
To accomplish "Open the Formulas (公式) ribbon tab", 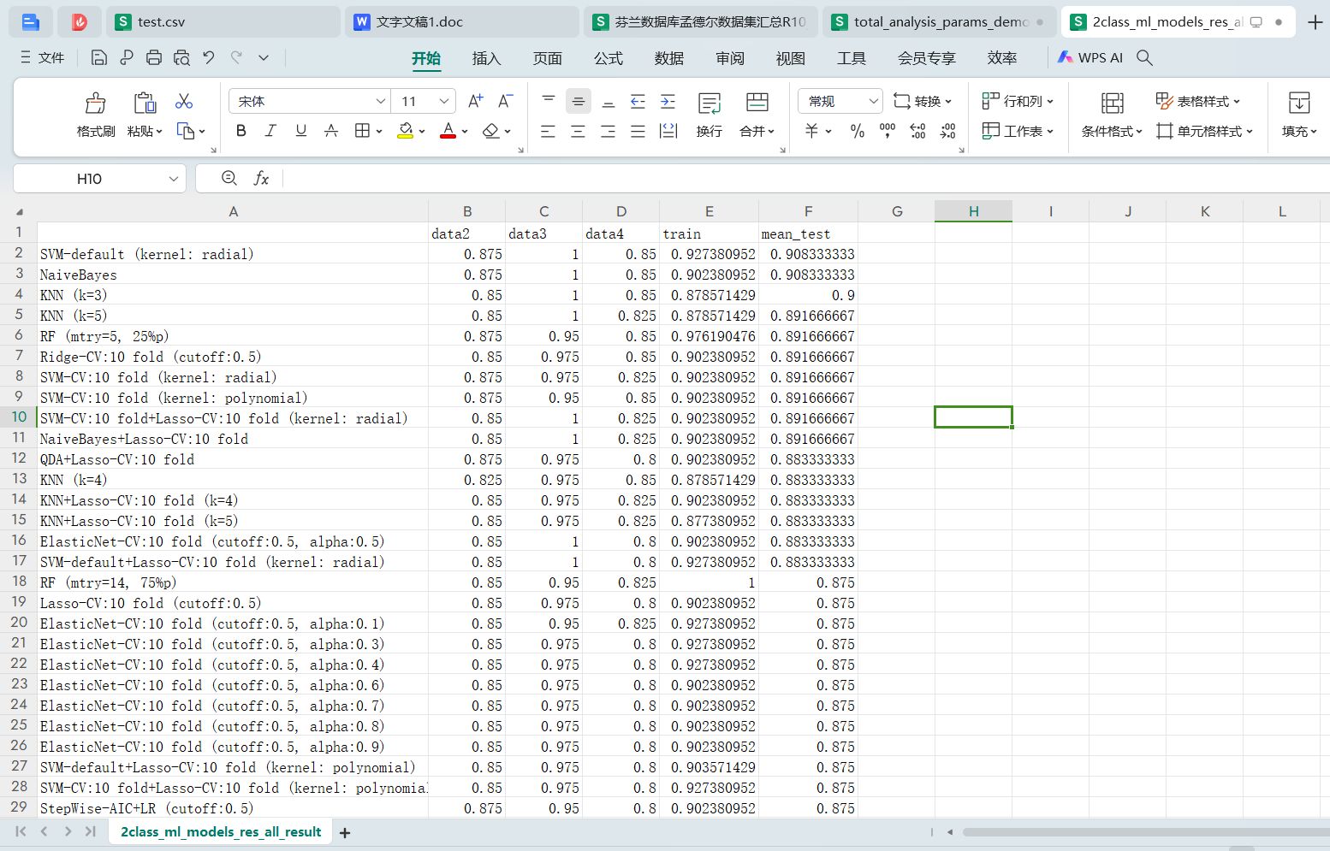I will point(609,58).
